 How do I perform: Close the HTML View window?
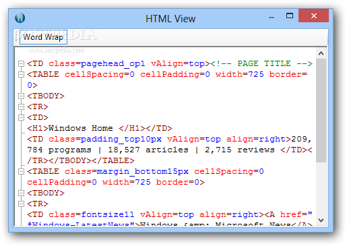(314, 16)
